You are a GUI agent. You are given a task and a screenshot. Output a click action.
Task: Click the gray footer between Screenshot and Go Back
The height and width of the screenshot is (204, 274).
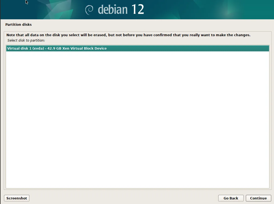click(124, 198)
